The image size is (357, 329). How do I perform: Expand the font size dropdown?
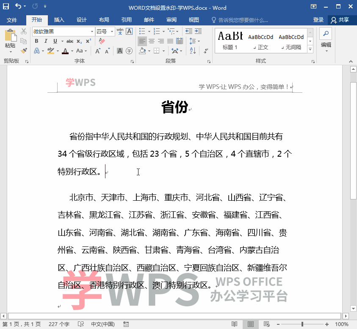click(x=112, y=31)
